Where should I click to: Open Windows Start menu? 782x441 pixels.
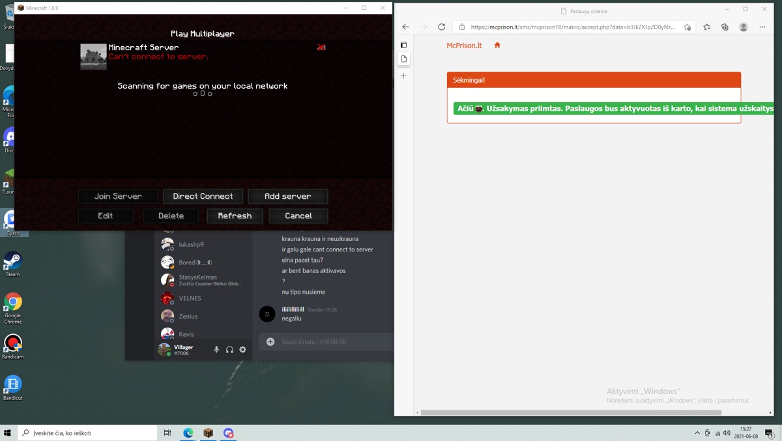[8, 433]
